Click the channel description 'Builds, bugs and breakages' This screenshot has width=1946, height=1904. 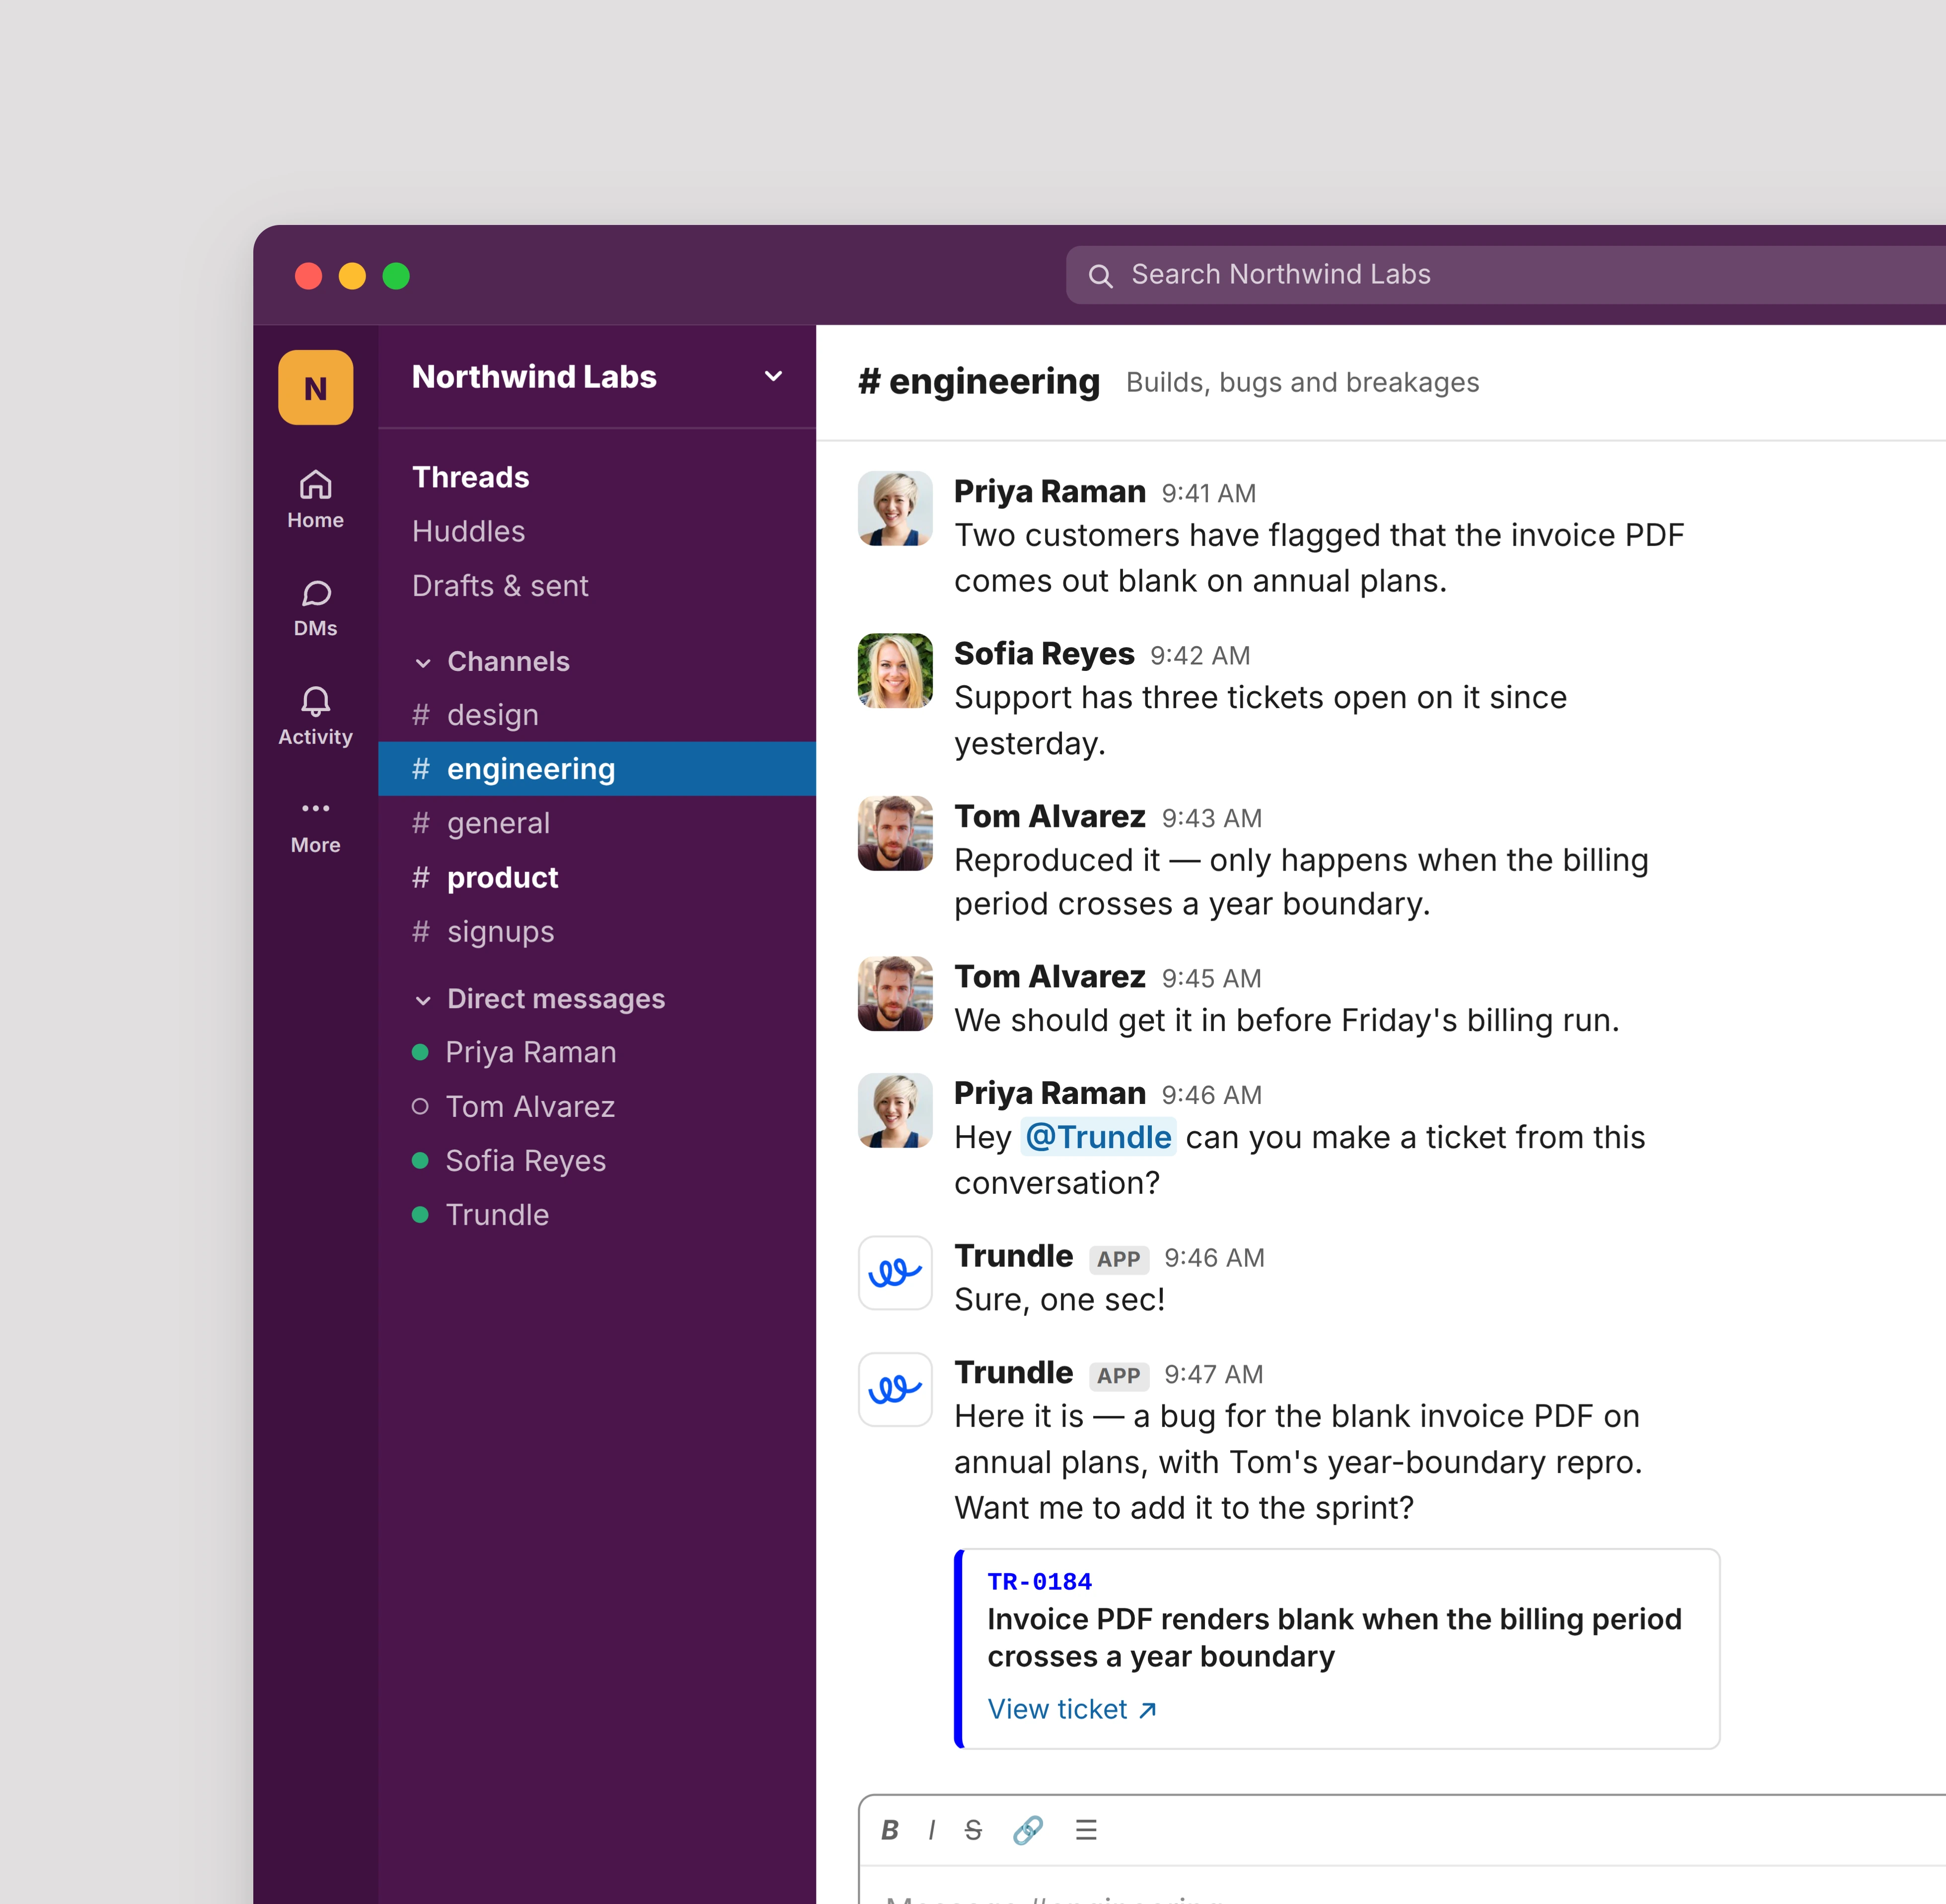coord(1302,382)
